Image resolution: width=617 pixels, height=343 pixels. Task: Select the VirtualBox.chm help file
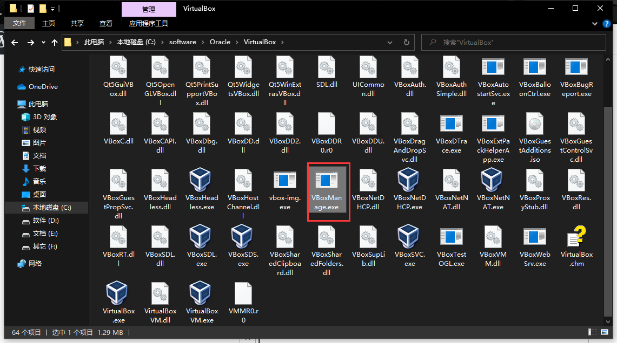(576, 237)
